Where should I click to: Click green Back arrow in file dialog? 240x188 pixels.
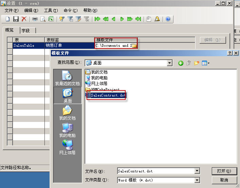(181, 63)
